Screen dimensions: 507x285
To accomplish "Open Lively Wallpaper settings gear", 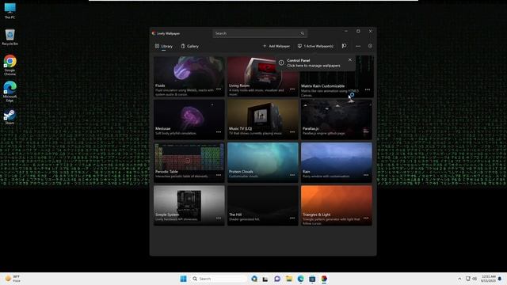I will [370, 46].
